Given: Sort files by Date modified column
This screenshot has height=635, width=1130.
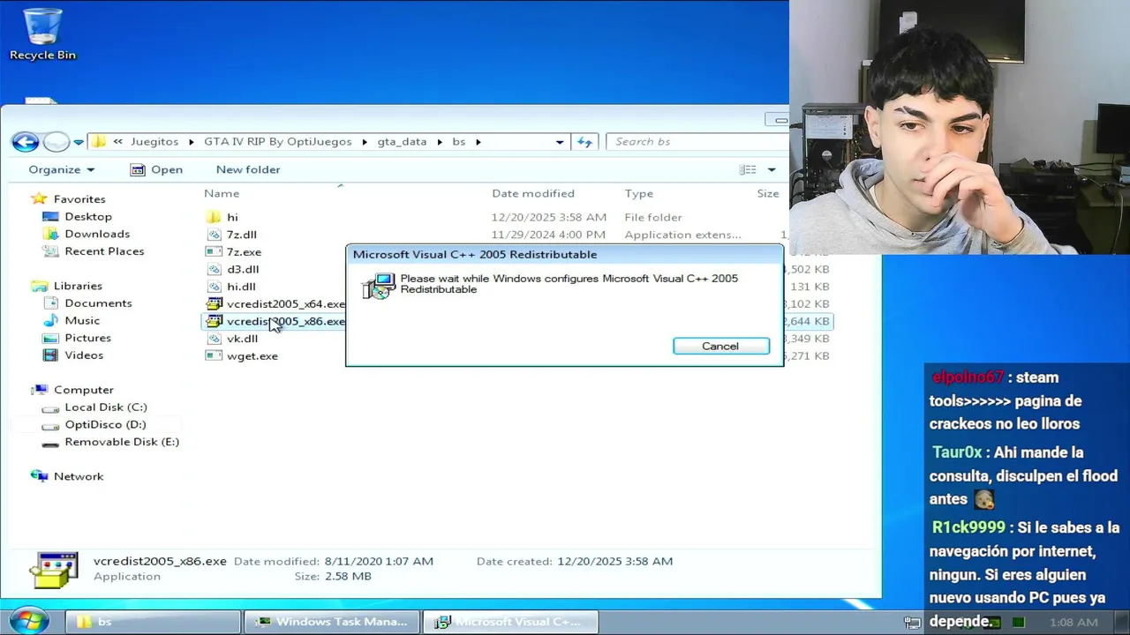Looking at the screenshot, I should 533,193.
